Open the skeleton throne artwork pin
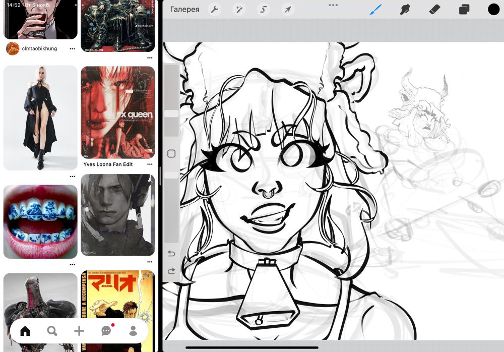504x352 pixels. click(x=118, y=26)
